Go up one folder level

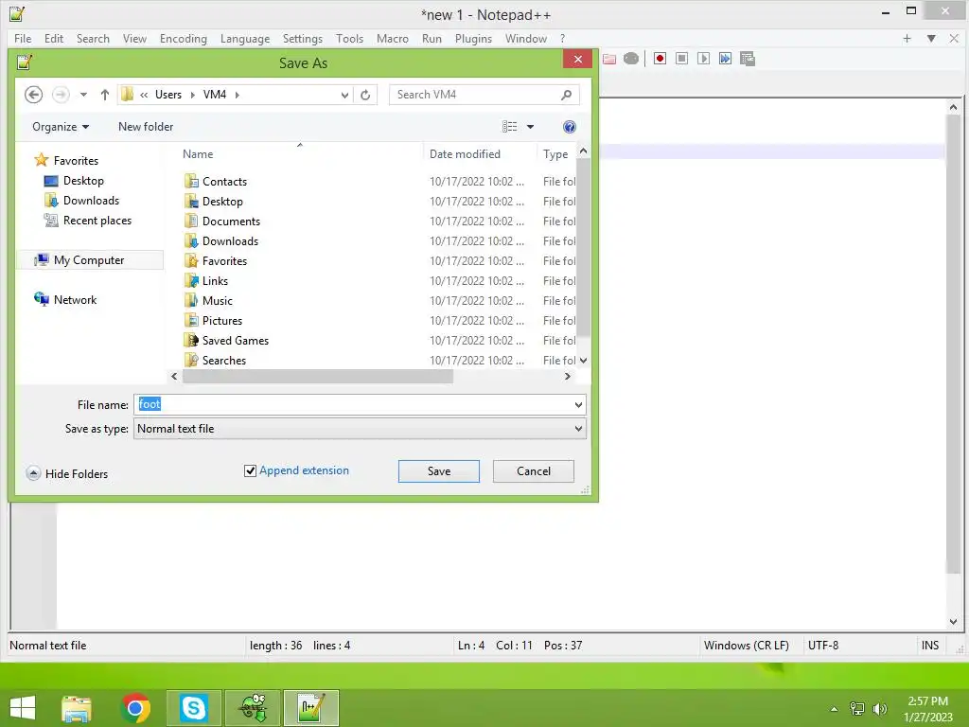point(104,95)
